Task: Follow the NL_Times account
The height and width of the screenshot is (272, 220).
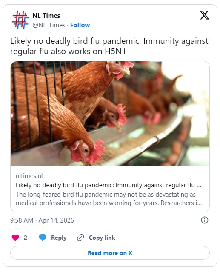Action: pyautogui.click(x=80, y=25)
